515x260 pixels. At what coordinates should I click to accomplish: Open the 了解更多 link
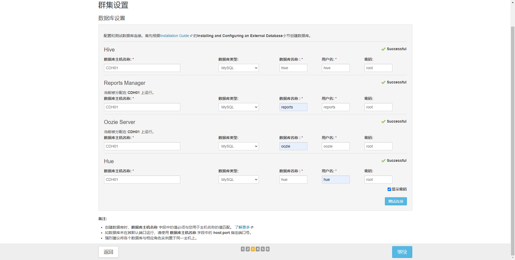242,227
